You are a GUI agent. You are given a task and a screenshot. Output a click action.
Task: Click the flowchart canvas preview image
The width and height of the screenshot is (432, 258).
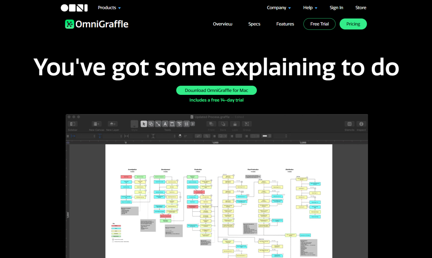[219, 201]
